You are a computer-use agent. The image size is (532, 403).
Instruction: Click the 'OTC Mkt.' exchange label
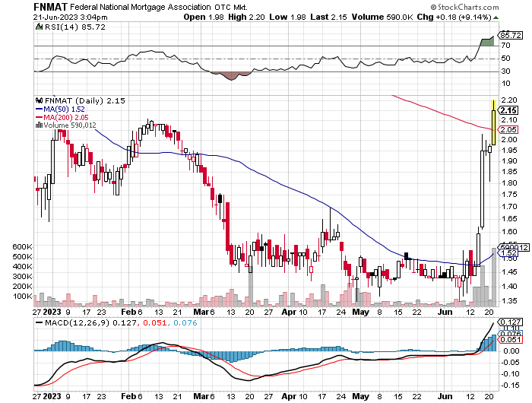[x=230, y=7]
